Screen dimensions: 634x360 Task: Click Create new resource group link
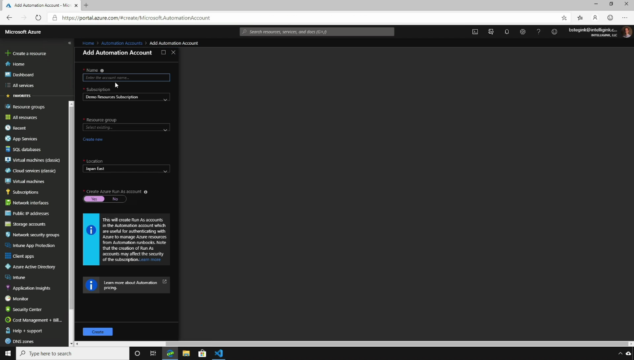[x=93, y=139]
